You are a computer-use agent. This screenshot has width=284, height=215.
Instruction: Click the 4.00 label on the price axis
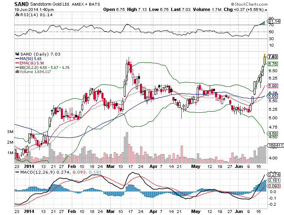pos(273,158)
